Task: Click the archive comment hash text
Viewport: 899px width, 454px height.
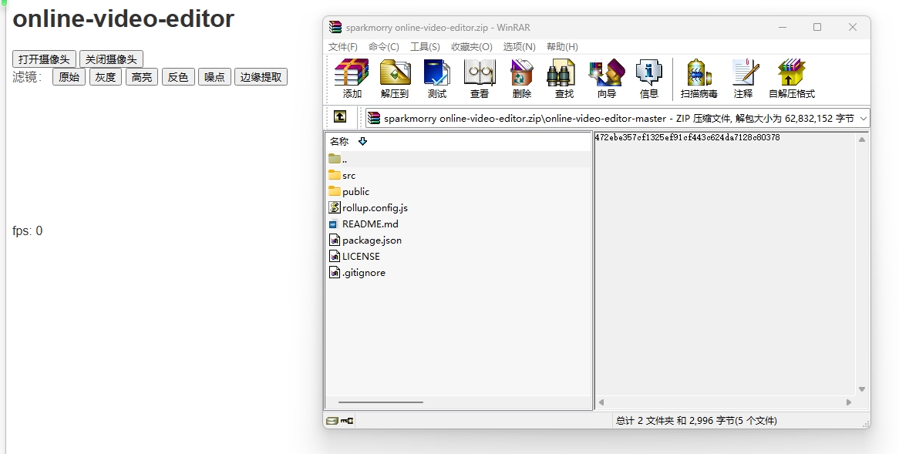Action: tap(687, 137)
